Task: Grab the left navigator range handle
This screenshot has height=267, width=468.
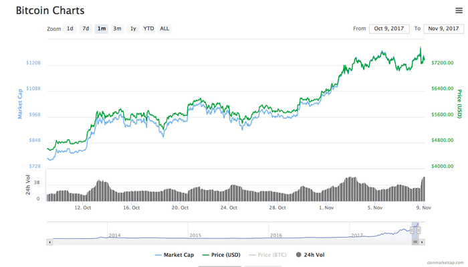Action: click(412, 230)
